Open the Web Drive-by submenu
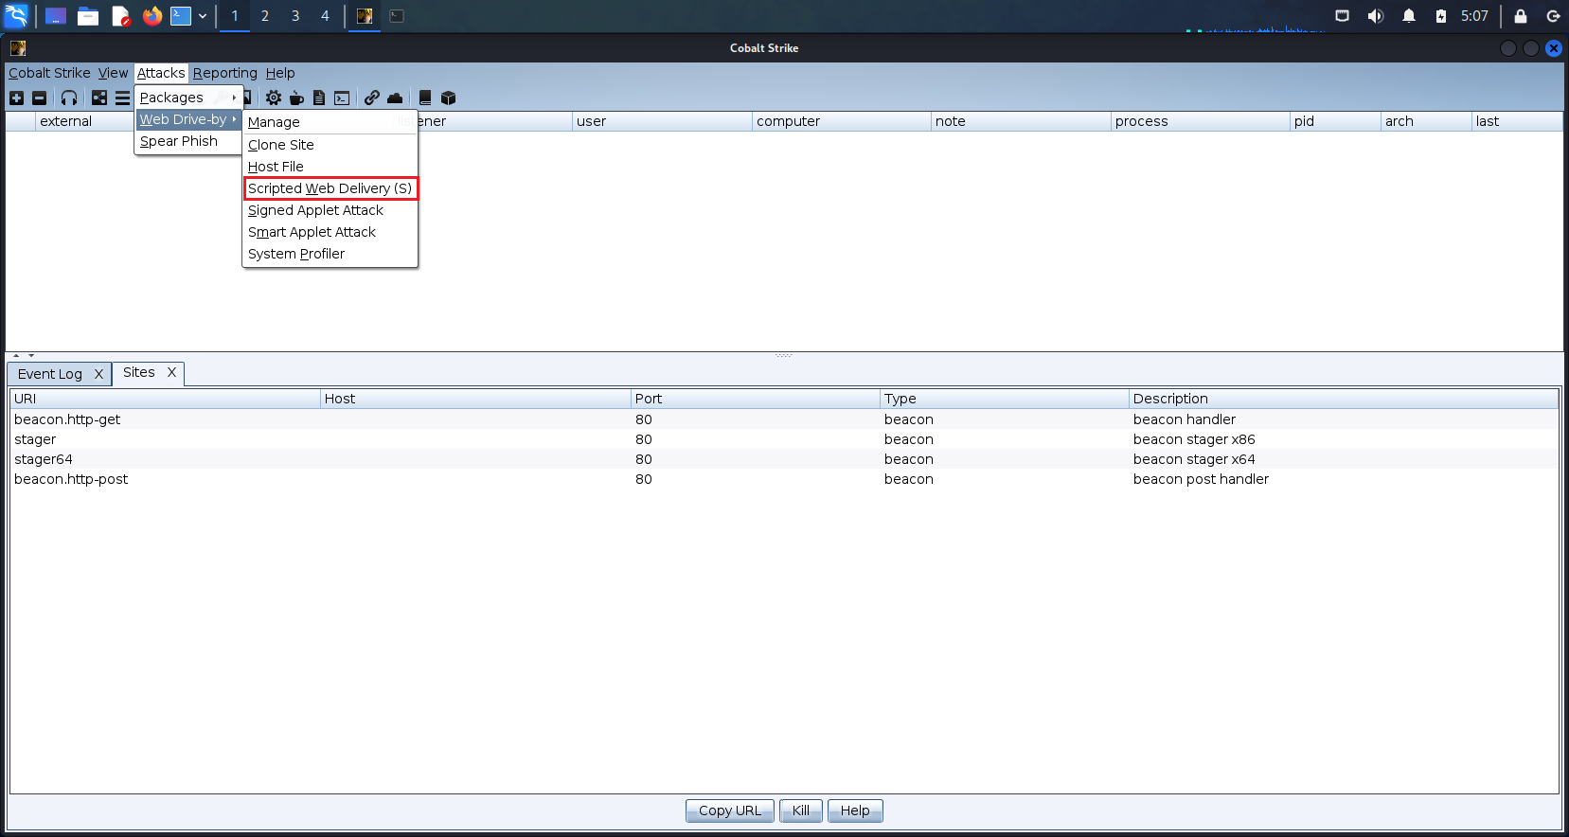Screen dimensions: 1569x837 [188, 119]
